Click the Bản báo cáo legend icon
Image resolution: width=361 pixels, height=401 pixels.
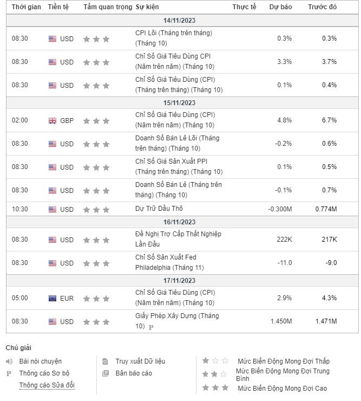(106, 373)
